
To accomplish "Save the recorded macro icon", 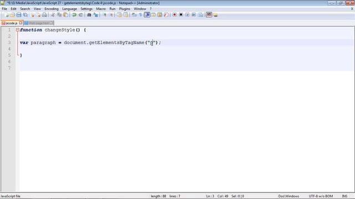I will click(x=200, y=15).
